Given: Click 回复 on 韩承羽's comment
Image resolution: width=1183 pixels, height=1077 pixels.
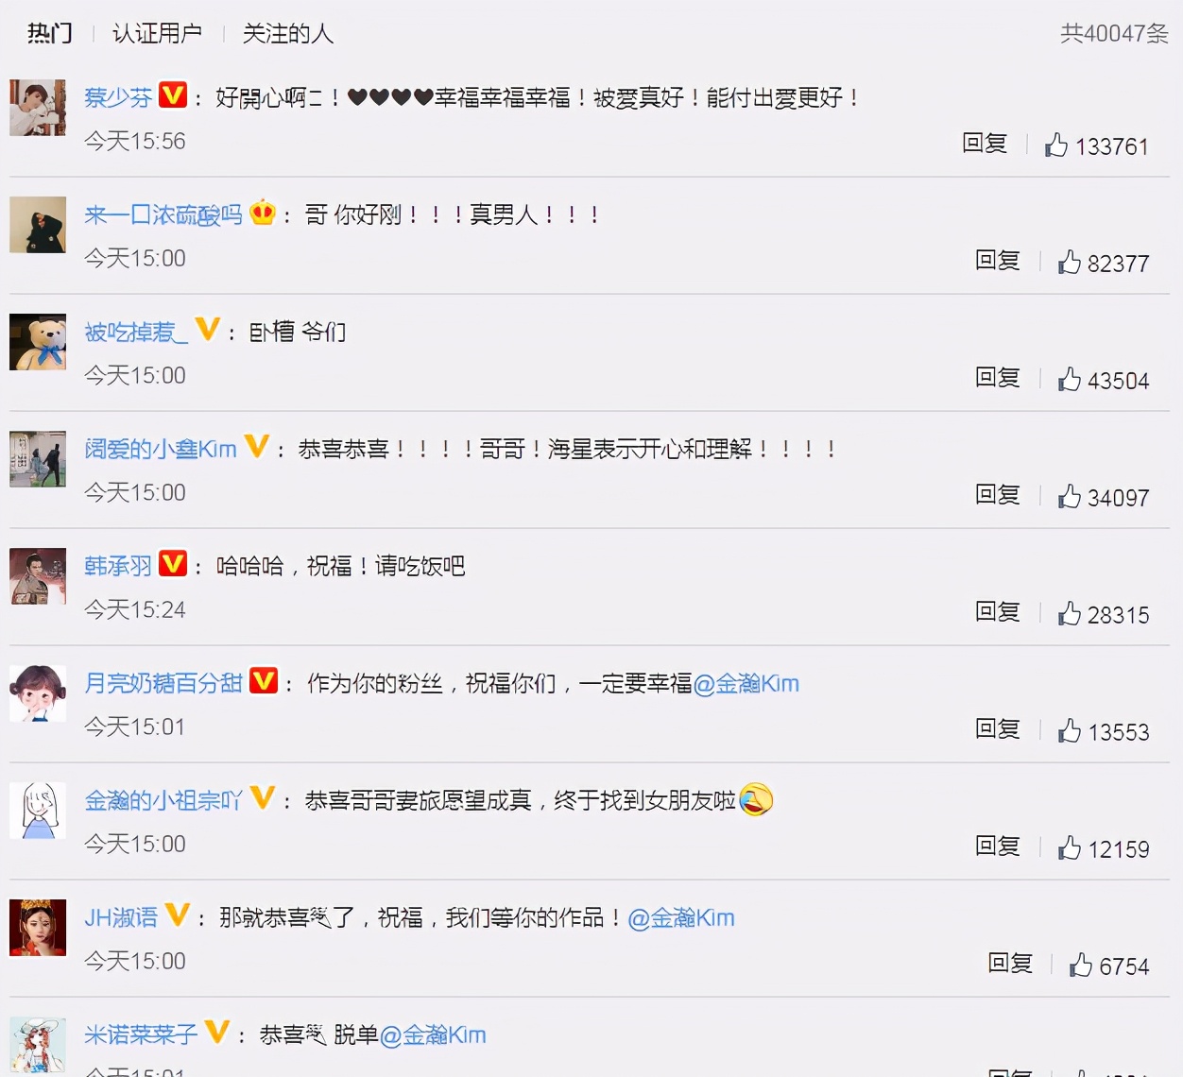Looking at the screenshot, I should coord(998,611).
